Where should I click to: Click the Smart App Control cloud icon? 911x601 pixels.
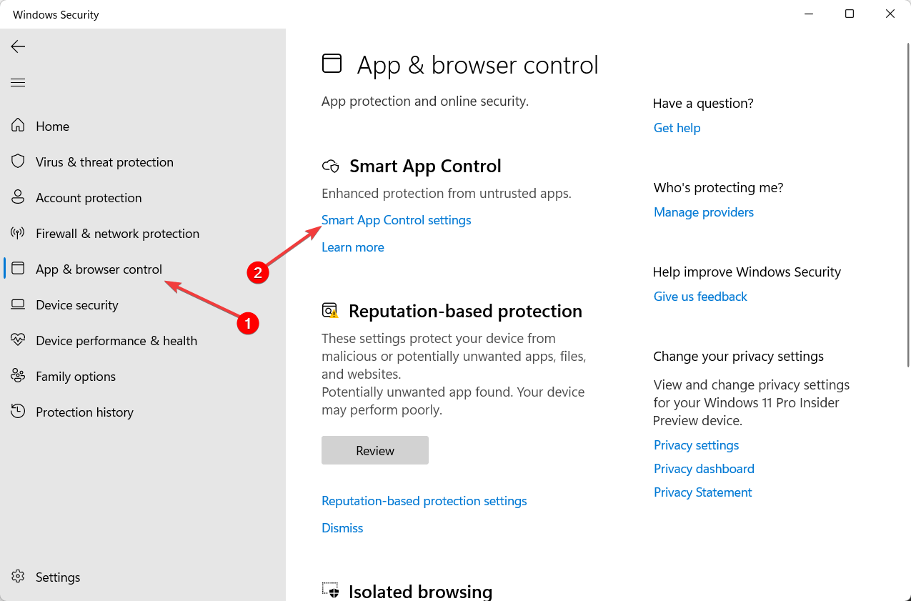(x=331, y=165)
